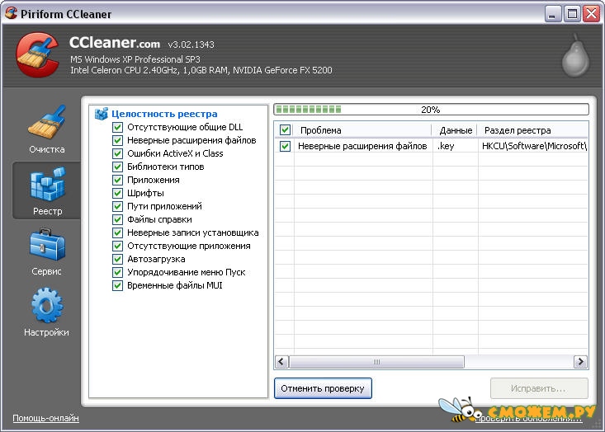
Task: Toggle the left-list Неверные расширения файлов checkbox
Action: [x=118, y=140]
